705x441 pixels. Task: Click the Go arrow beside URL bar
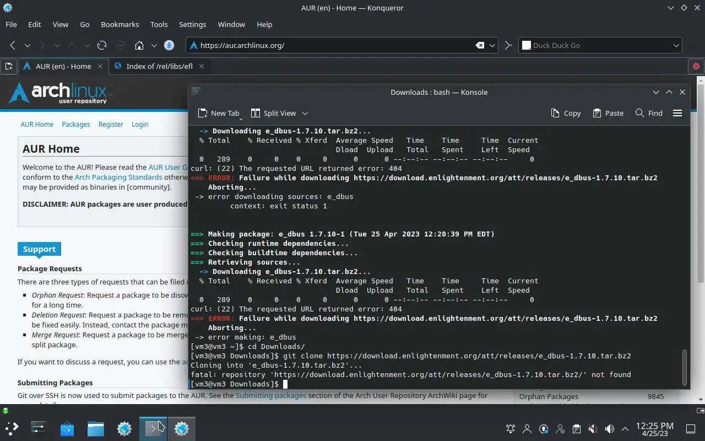click(x=508, y=45)
